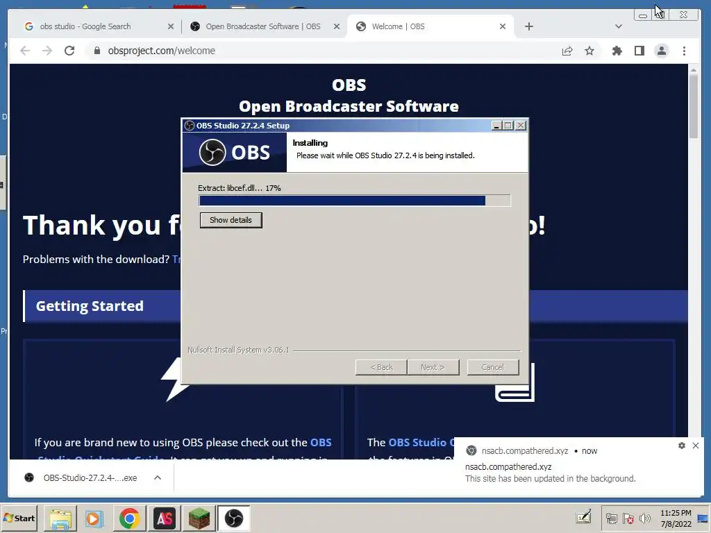711x533 pixels.
Task: Click the OBS Setup title bar icon
Action: pos(190,126)
